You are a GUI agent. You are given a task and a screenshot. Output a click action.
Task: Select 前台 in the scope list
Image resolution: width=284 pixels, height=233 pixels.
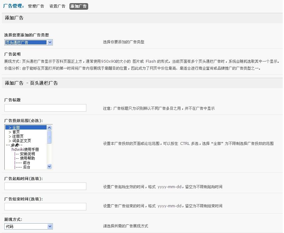(x=27, y=163)
